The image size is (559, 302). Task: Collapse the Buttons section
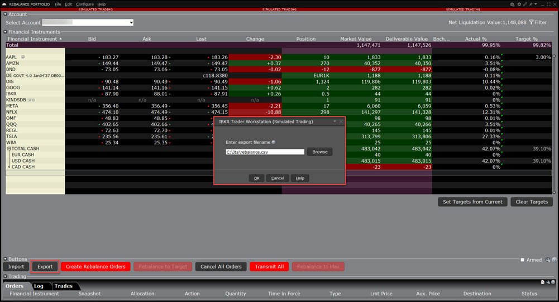[x=5, y=259]
